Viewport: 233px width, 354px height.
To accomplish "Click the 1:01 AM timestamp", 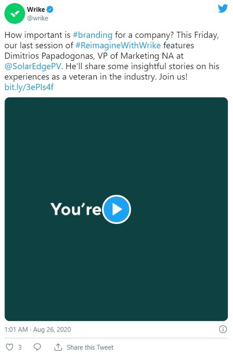I will click(x=16, y=329).
